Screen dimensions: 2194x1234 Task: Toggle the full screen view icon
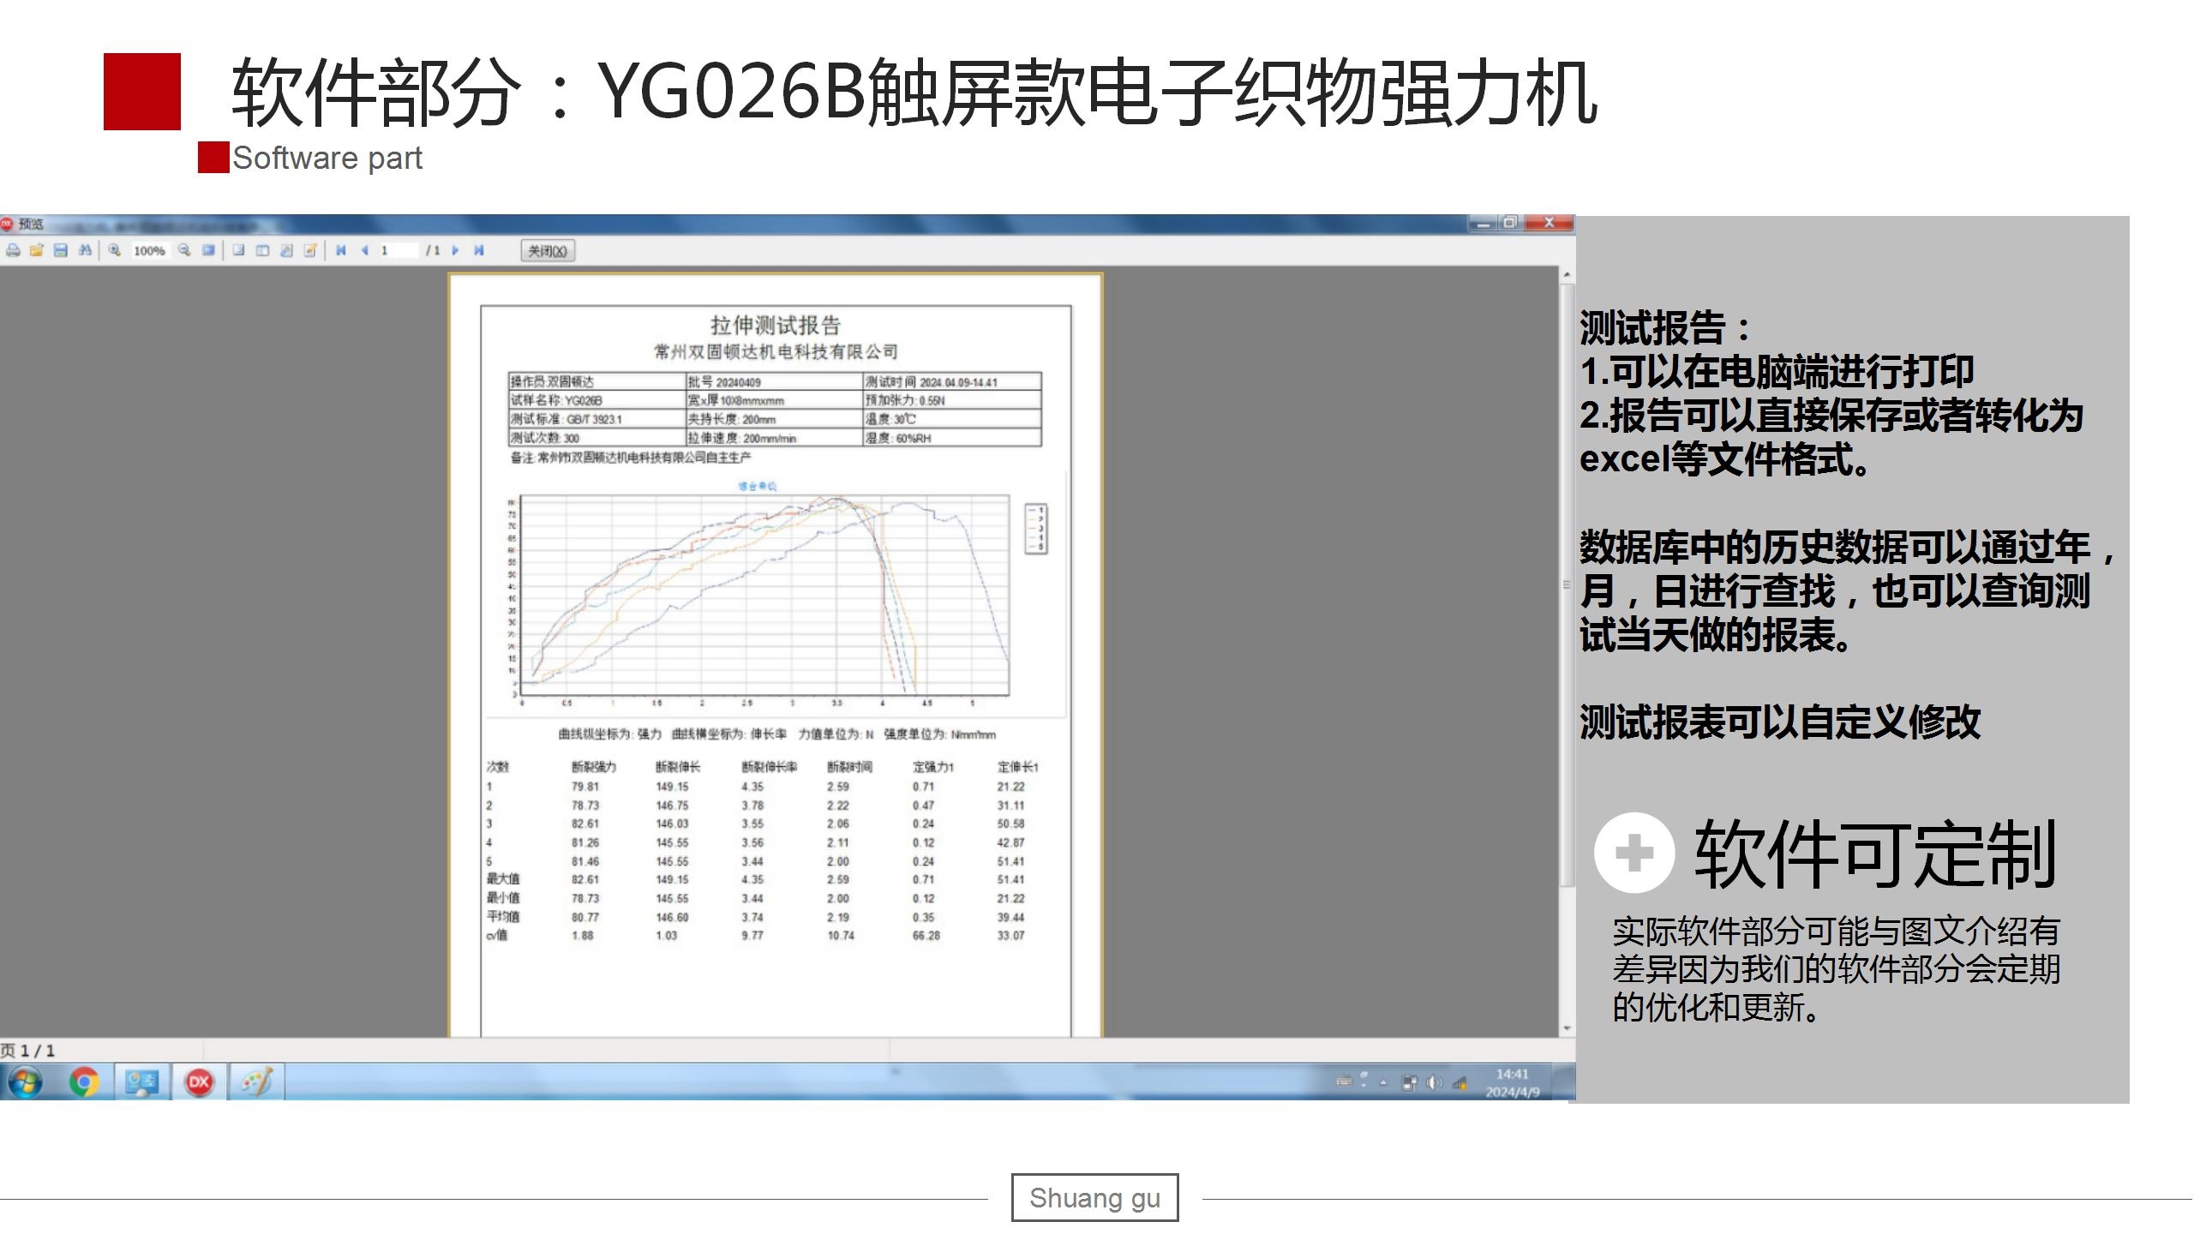[208, 250]
